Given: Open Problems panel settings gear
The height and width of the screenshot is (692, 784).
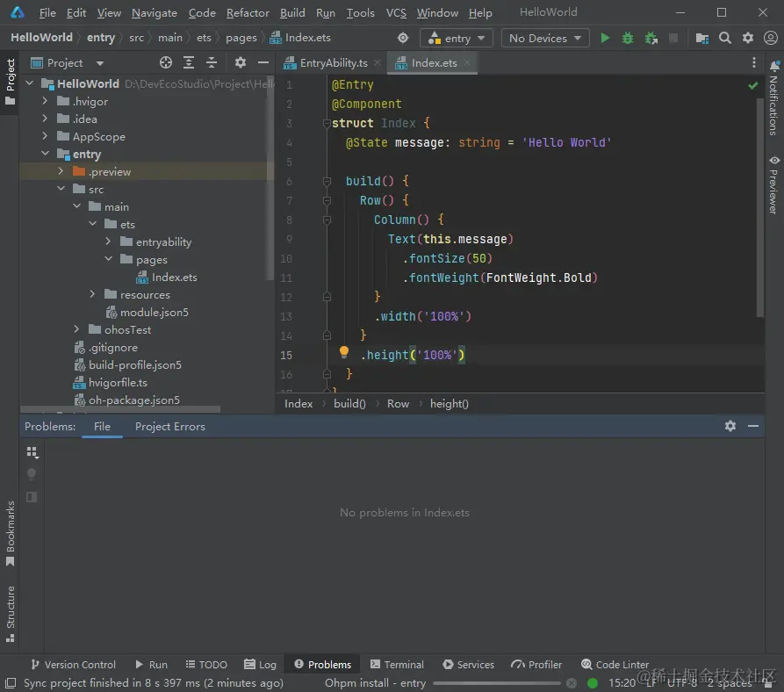Looking at the screenshot, I should (x=730, y=426).
